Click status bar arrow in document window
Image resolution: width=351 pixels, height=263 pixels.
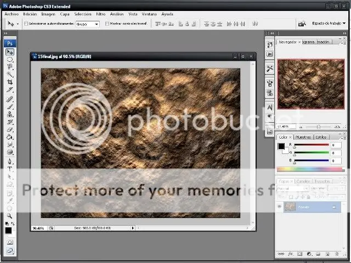133,228
